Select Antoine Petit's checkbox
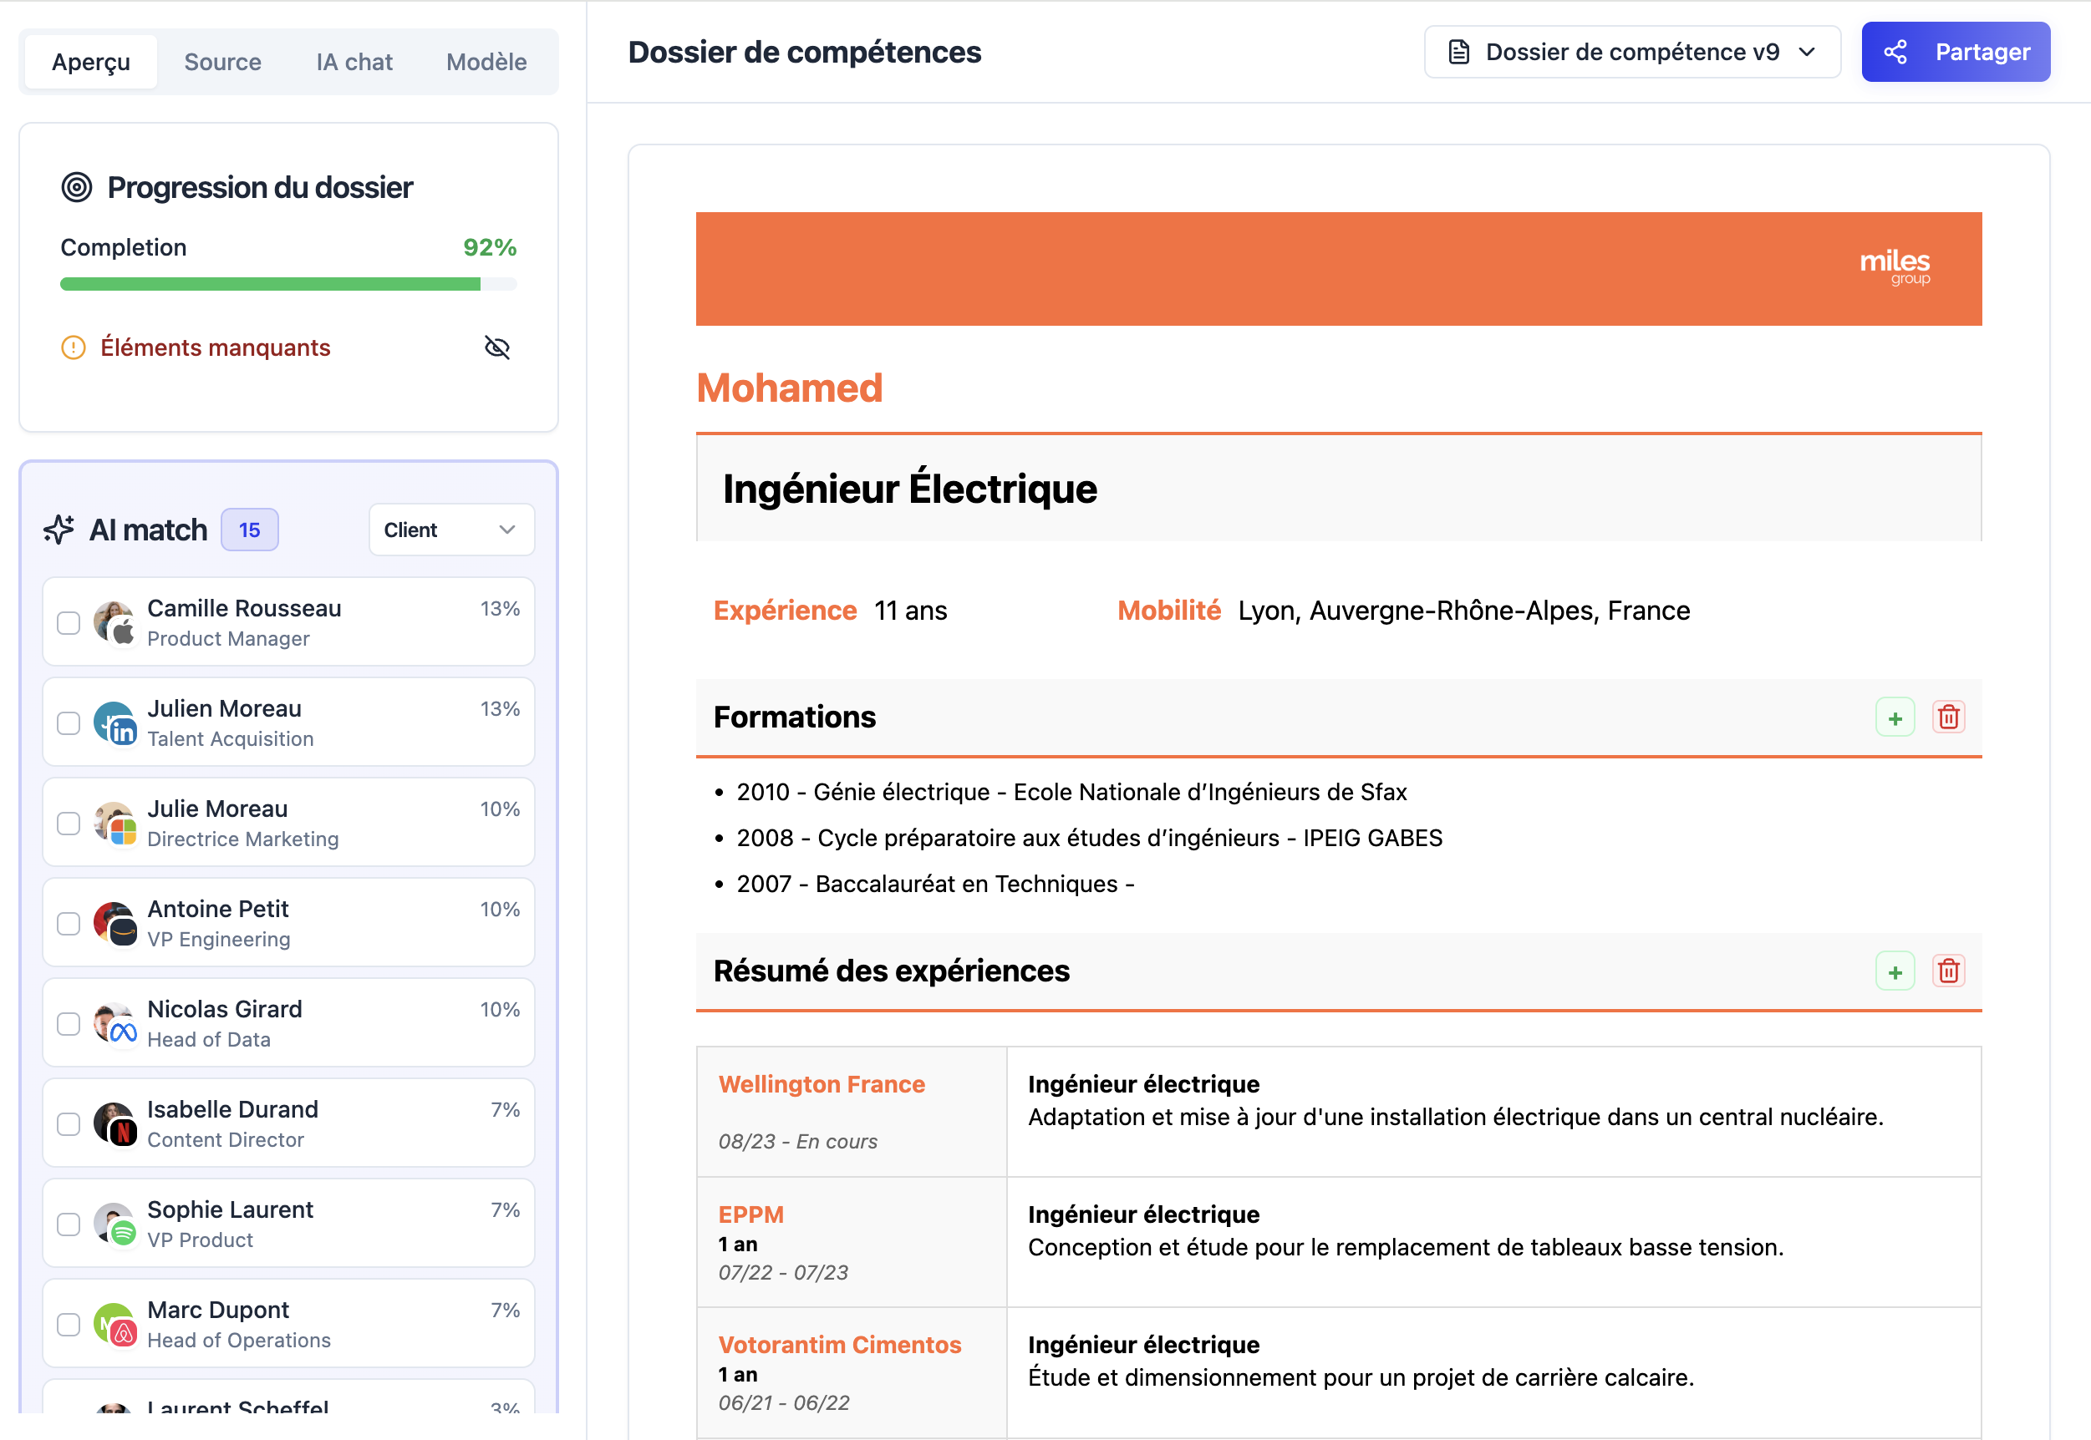Viewport: 2091px width, 1440px height. pyautogui.click(x=69, y=924)
